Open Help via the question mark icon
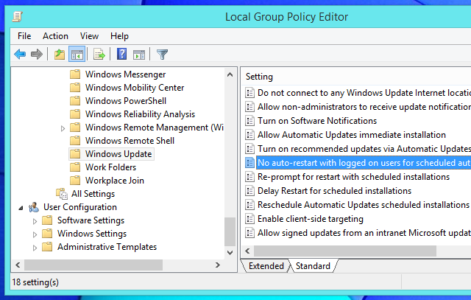Viewport: 471px width, 300px height. pyautogui.click(x=121, y=54)
